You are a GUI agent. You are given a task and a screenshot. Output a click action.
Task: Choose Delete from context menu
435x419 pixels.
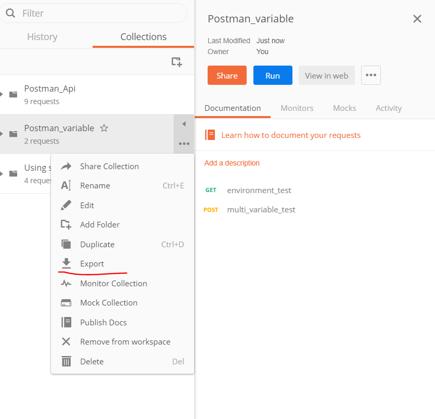click(122, 361)
